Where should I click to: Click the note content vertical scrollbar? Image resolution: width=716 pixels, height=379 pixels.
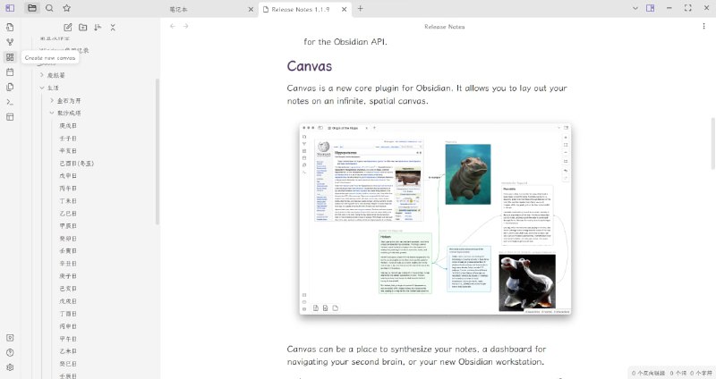(712, 144)
